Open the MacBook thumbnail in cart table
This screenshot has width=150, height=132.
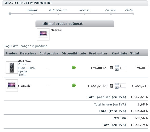(12, 86)
